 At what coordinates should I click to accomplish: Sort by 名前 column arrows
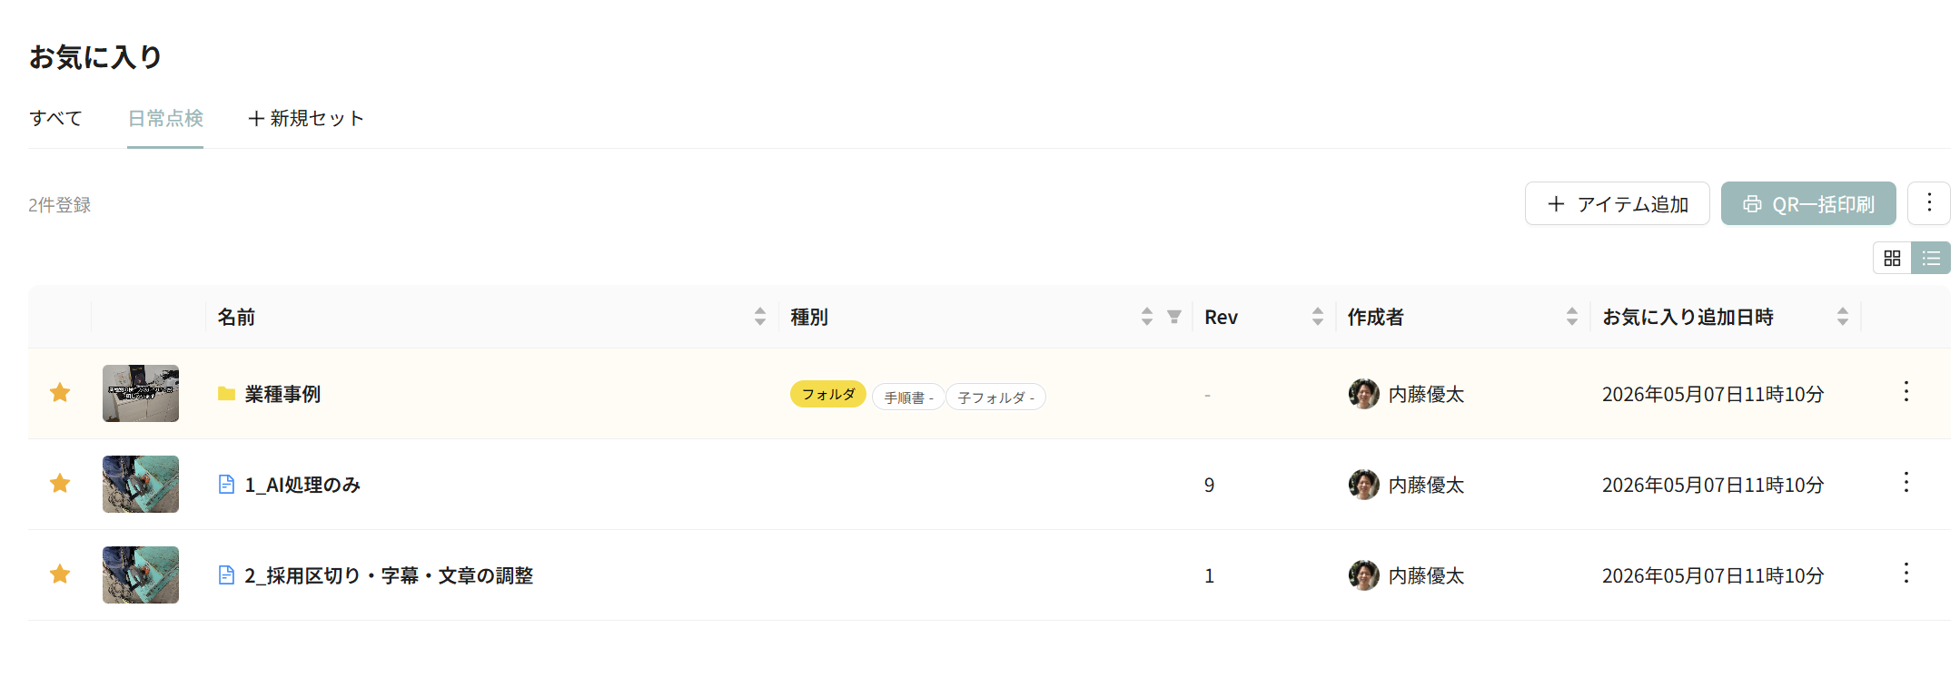(x=760, y=317)
